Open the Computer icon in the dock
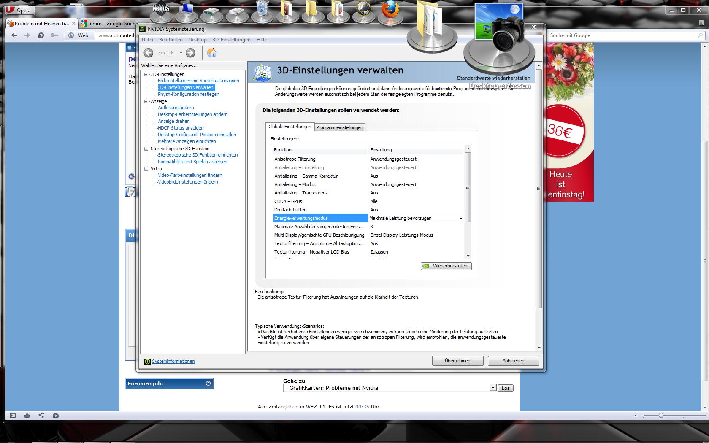 pyautogui.click(x=186, y=12)
